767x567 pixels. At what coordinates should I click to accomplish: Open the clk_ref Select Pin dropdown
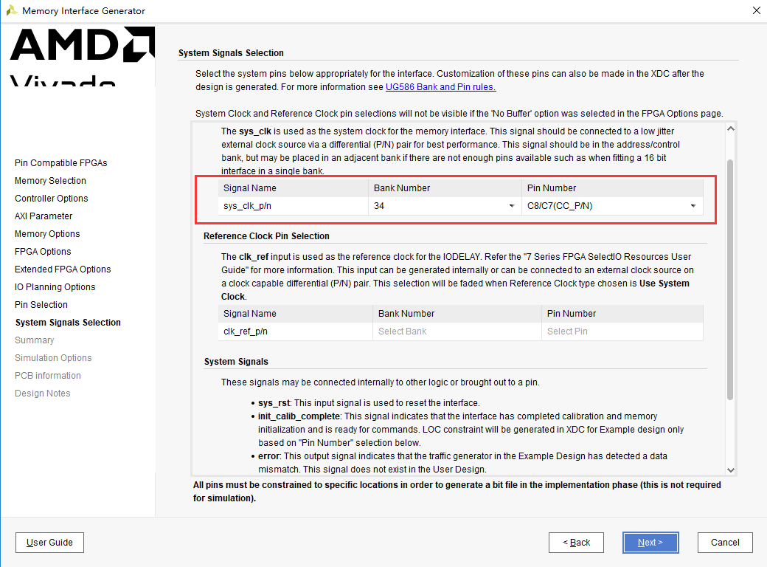[x=622, y=331]
